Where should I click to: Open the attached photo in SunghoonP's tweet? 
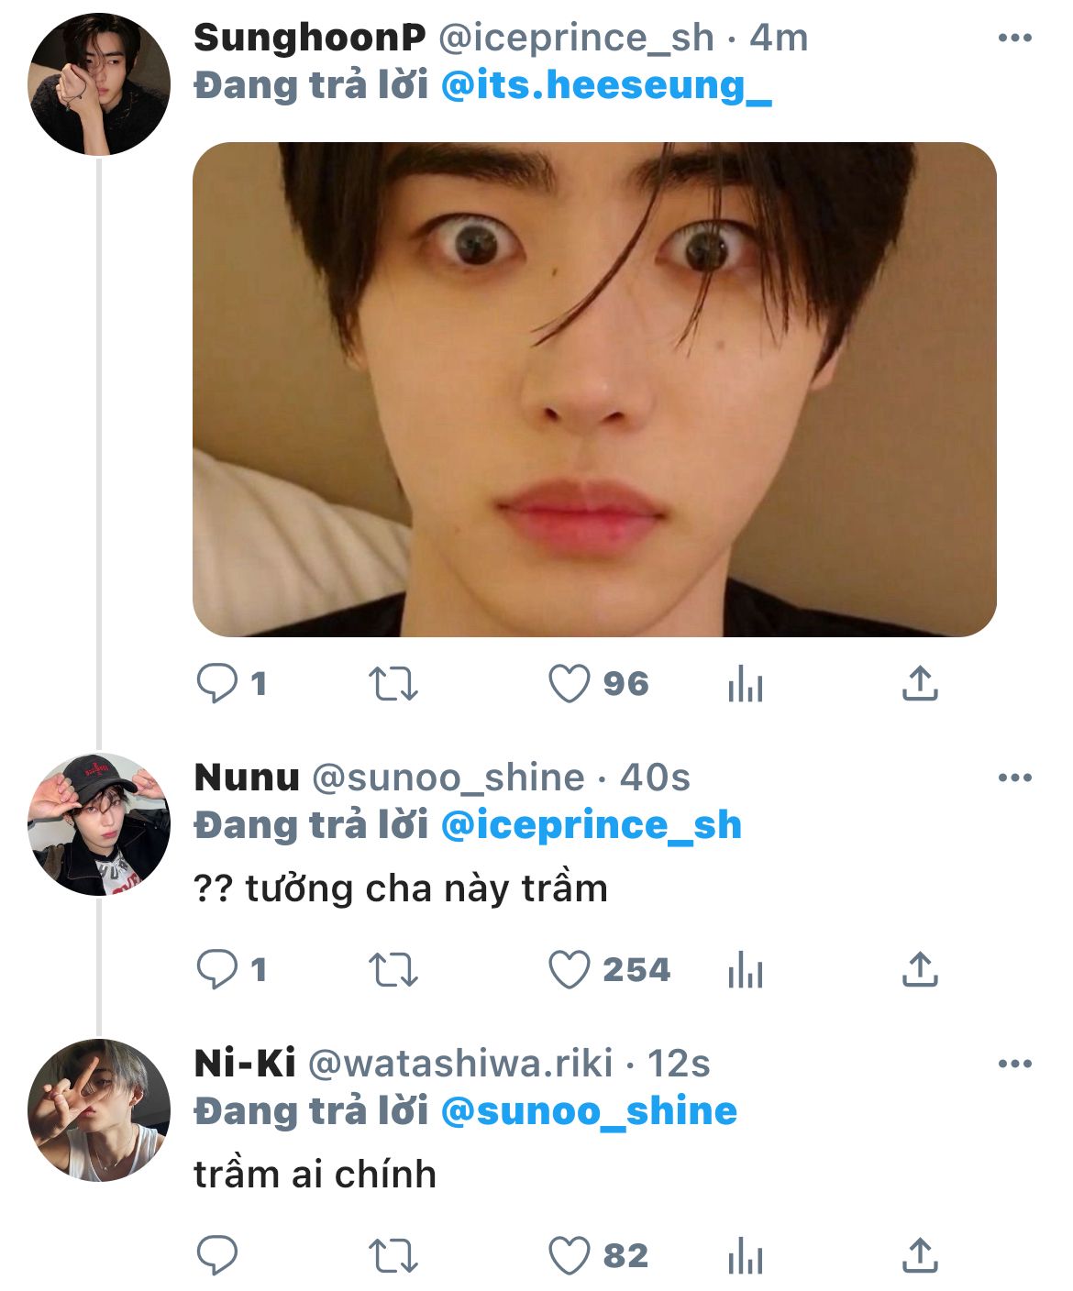point(594,390)
